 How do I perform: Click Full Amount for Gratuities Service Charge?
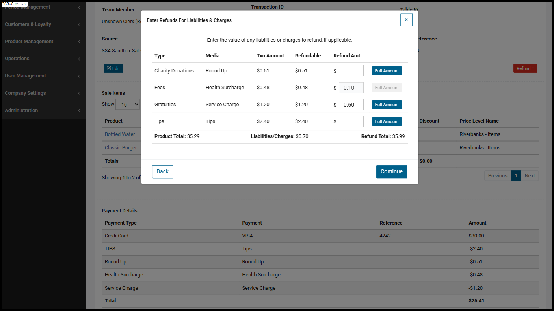(387, 105)
